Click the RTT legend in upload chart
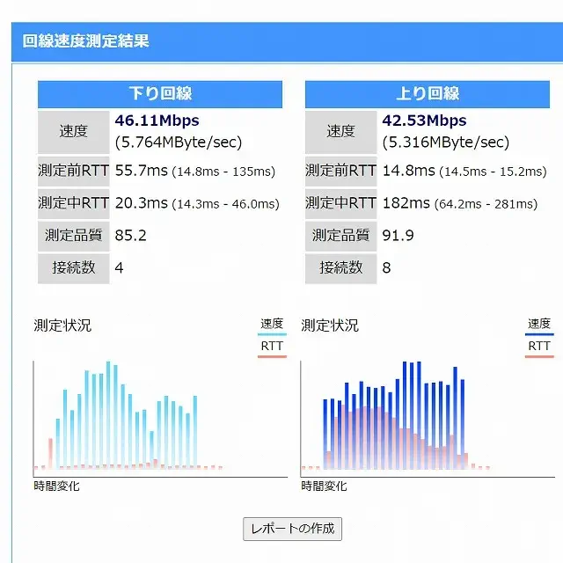Image resolution: width=563 pixels, height=563 pixels. pos(539,348)
